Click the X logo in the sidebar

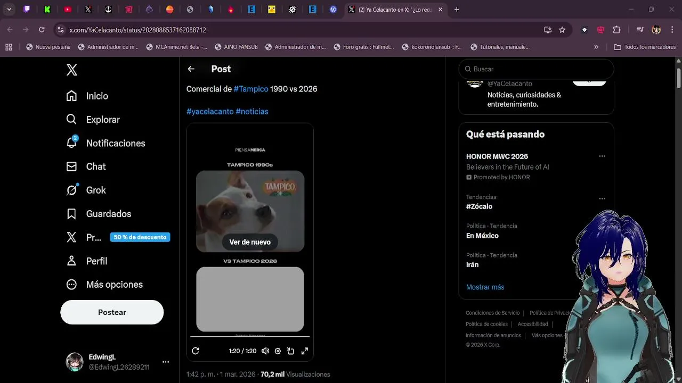(72, 70)
